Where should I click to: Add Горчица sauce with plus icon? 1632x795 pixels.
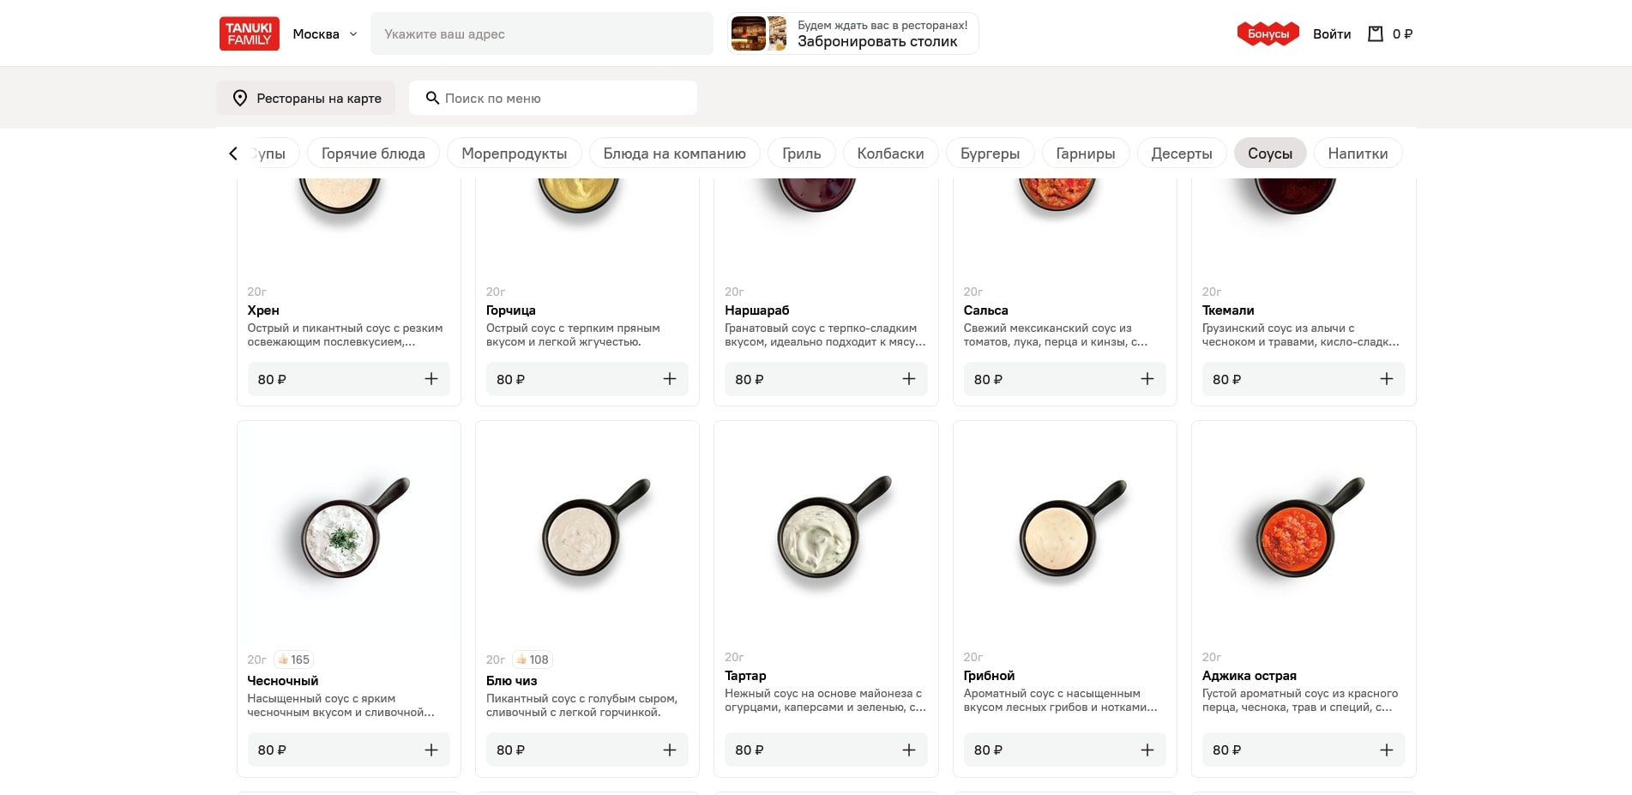670,379
